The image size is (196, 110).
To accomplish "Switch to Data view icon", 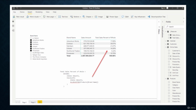I will pos(13,26).
